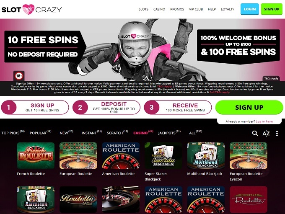This screenshot has width=285, height=214.
Task: Open the Promos menu item
Action: point(177,9)
